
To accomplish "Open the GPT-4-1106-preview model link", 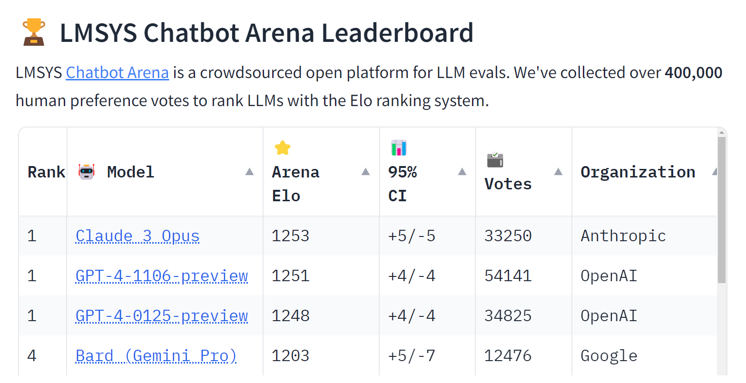I will (162, 276).
